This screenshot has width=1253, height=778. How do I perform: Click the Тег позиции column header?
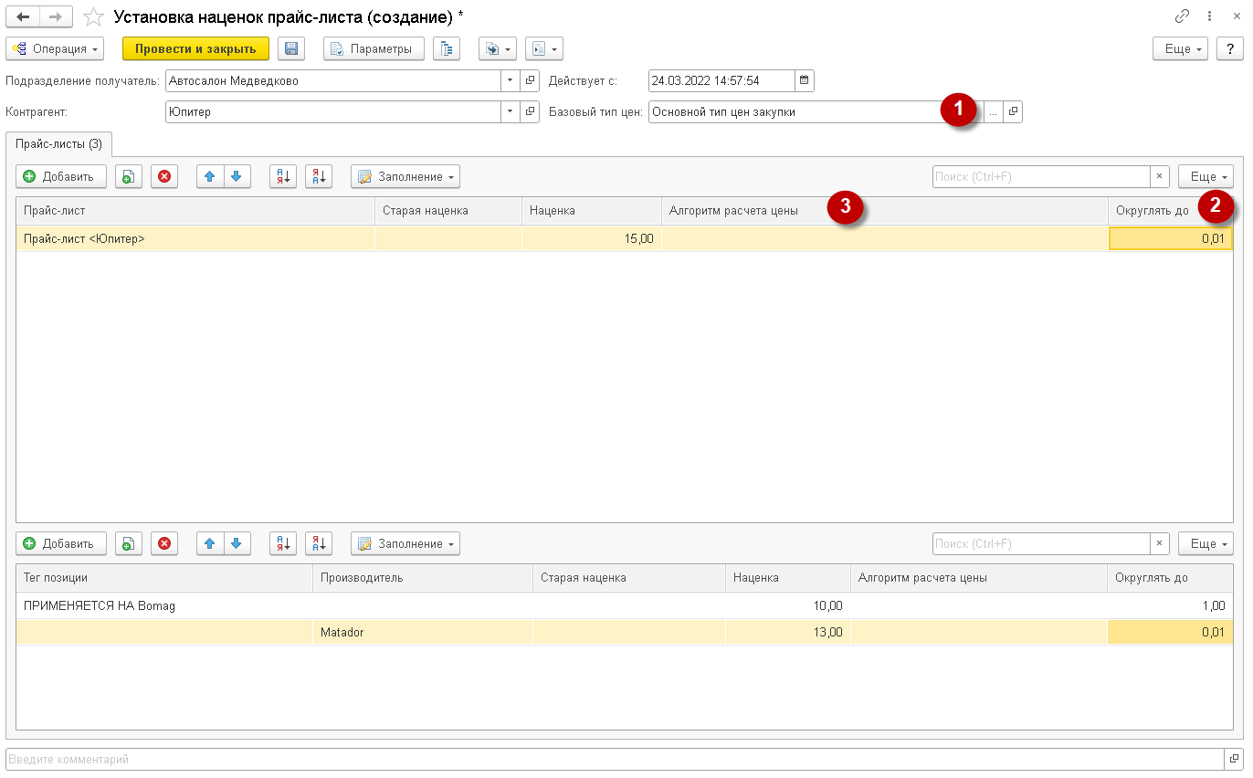click(164, 577)
